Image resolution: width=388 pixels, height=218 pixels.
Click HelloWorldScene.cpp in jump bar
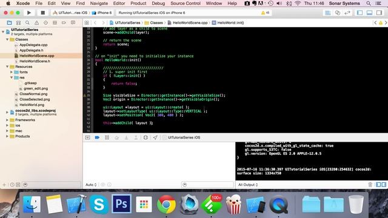(x=187, y=23)
